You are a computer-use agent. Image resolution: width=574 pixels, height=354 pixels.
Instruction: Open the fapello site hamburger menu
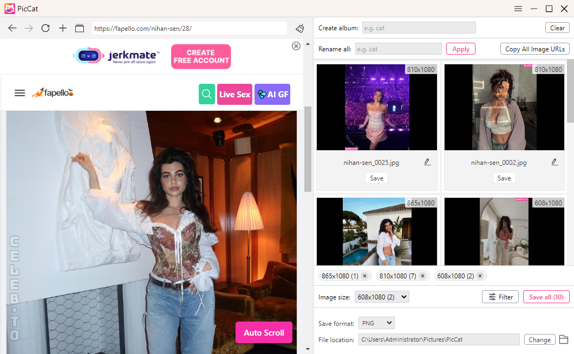pyautogui.click(x=20, y=93)
